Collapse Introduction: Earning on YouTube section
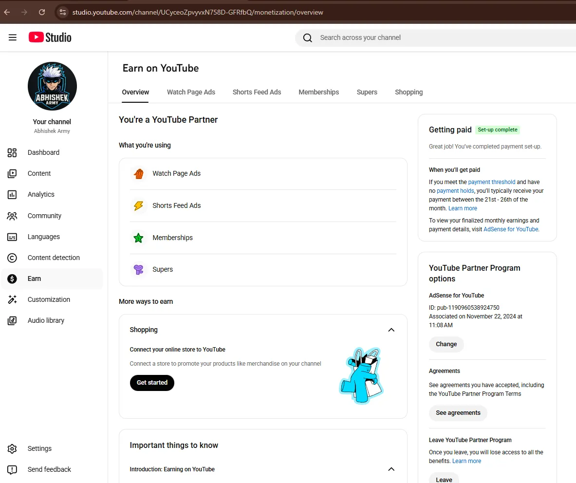This screenshot has width=576, height=483. [391, 469]
